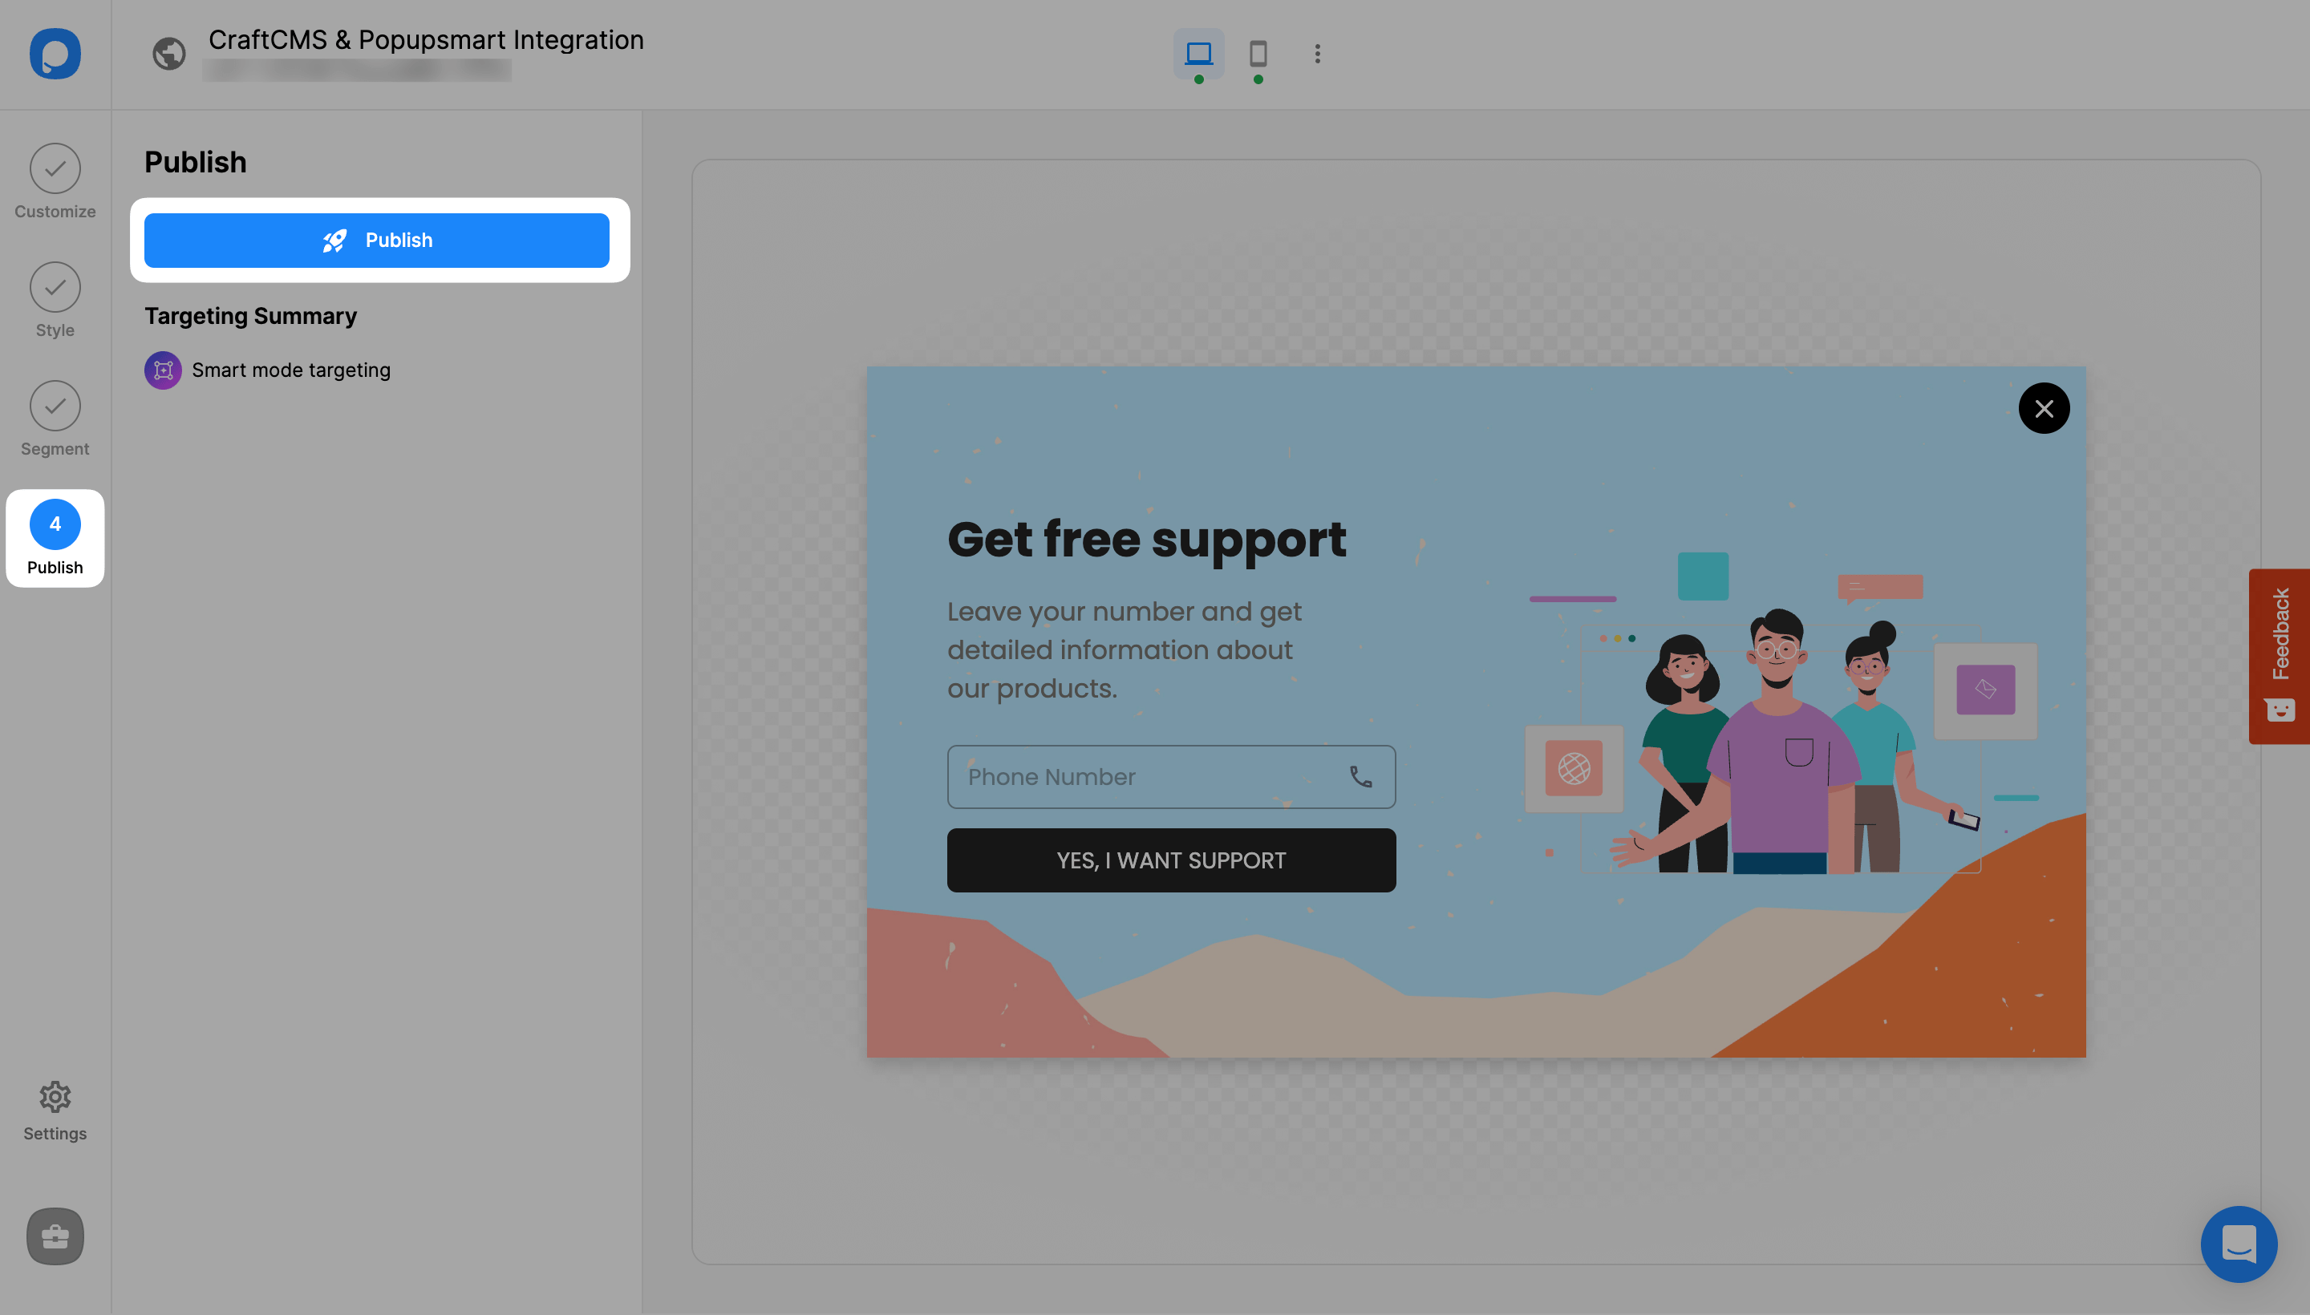Open the three-dot options menu
Screen dimensions: 2310x1315
click(1317, 55)
